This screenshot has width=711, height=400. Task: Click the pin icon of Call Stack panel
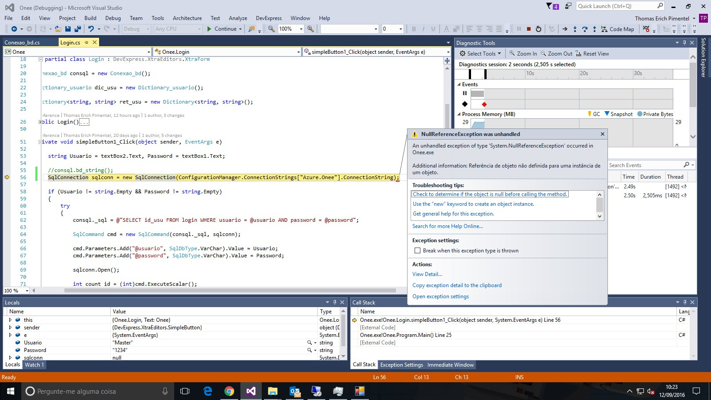click(x=685, y=302)
